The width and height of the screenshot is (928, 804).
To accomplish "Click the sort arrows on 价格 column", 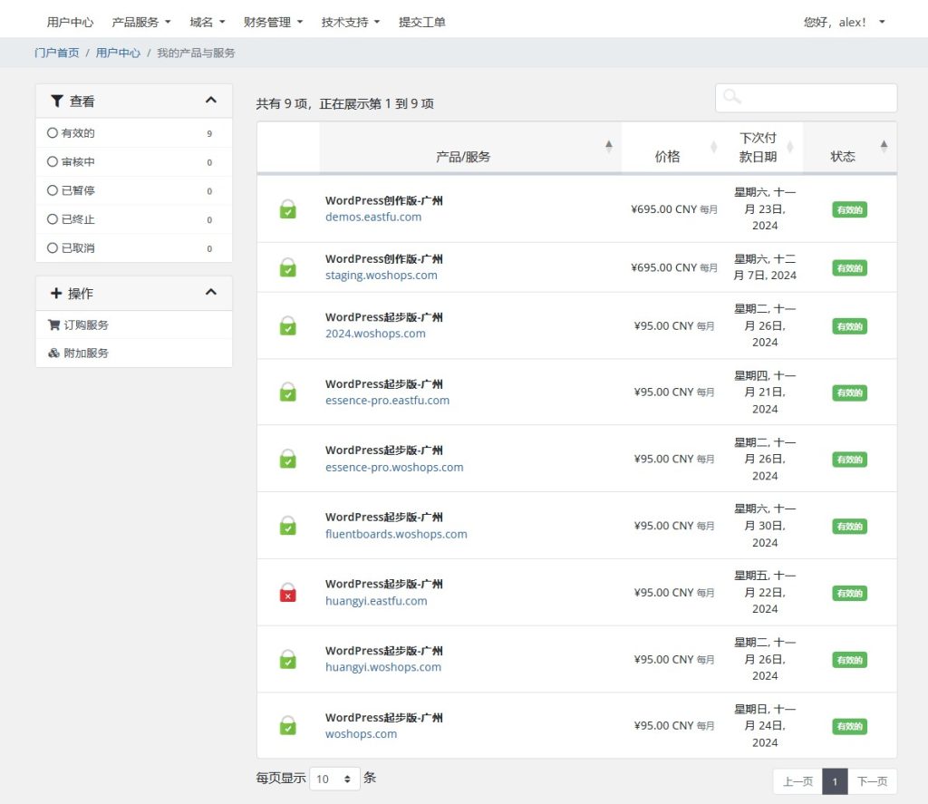I will tap(713, 147).
